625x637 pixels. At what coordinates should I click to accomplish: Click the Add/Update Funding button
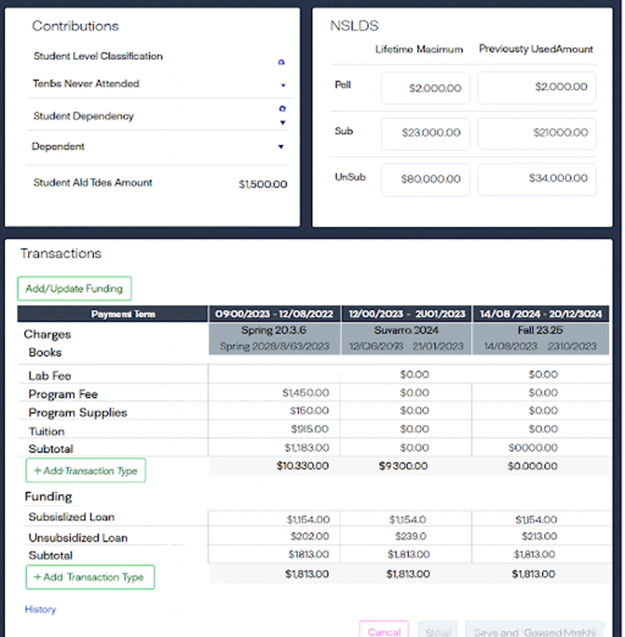(x=74, y=289)
